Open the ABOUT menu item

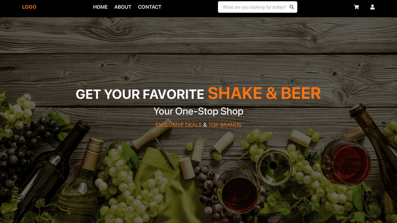123,7
